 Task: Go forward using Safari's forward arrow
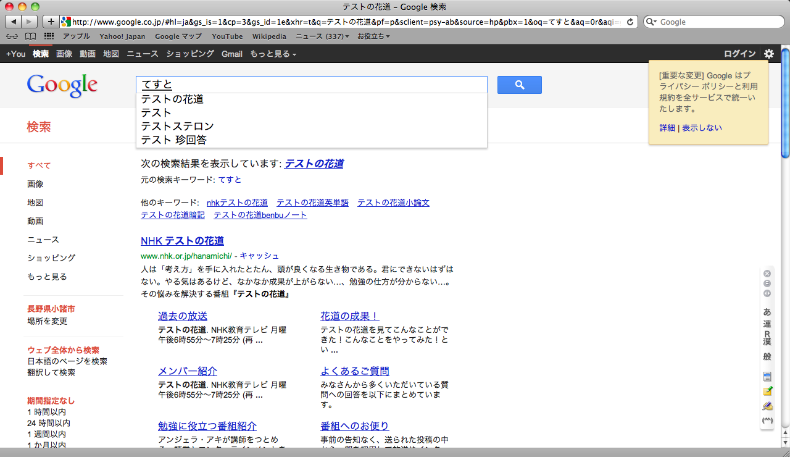click(30, 22)
